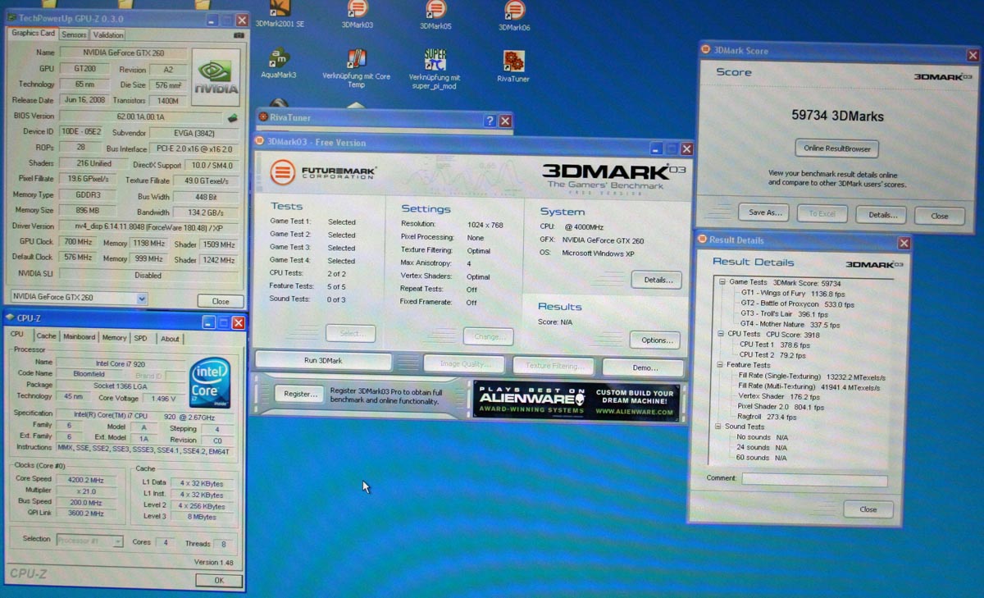984x598 pixels.
Task: Minimize the CPU-Z window
Action: click(208, 323)
